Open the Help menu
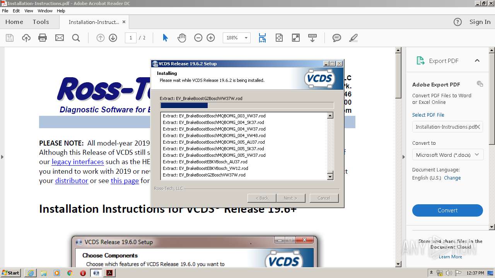The width and height of the screenshot is (495, 278). [x=61, y=11]
